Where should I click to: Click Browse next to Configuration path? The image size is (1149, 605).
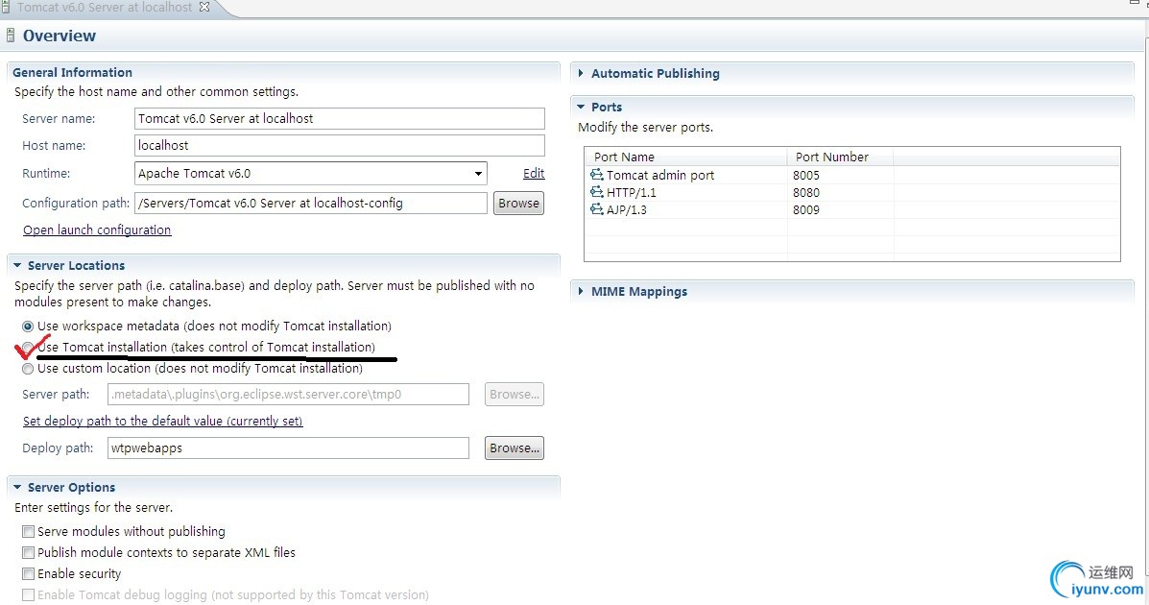pyautogui.click(x=518, y=204)
